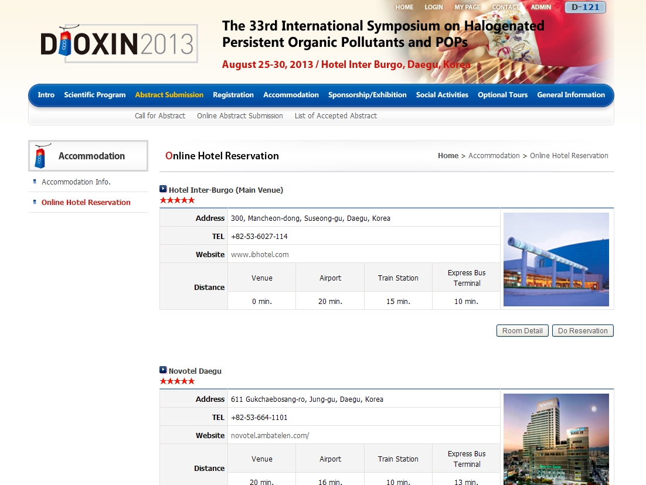
Task: Open List of Accepted Abstract submenu item
Action: [336, 116]
